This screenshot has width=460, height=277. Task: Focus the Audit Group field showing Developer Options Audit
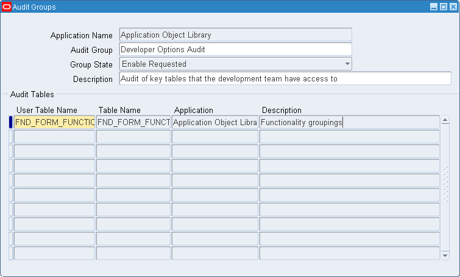coord(236,49)
